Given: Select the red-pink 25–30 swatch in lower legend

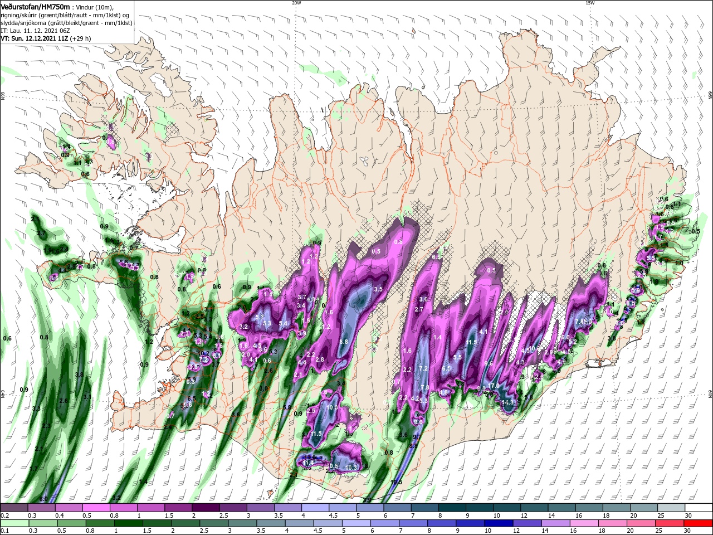Looking at the screenshot, I should pos(670,523).
